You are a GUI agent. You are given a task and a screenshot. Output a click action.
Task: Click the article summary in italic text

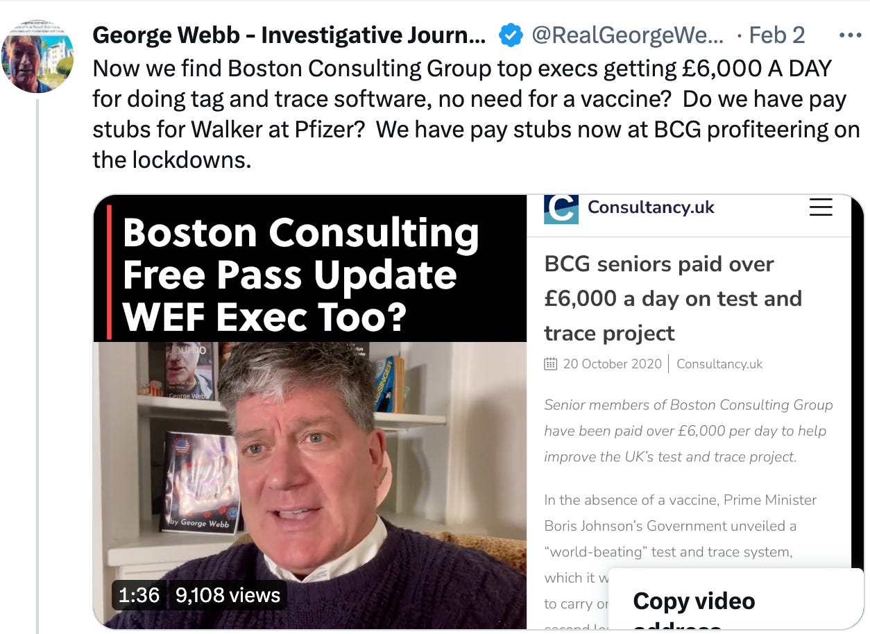pyautogui.click(x=688, y=431)
